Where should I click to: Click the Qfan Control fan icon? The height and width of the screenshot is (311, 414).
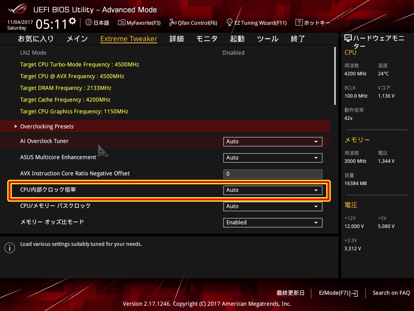(173, 23)
